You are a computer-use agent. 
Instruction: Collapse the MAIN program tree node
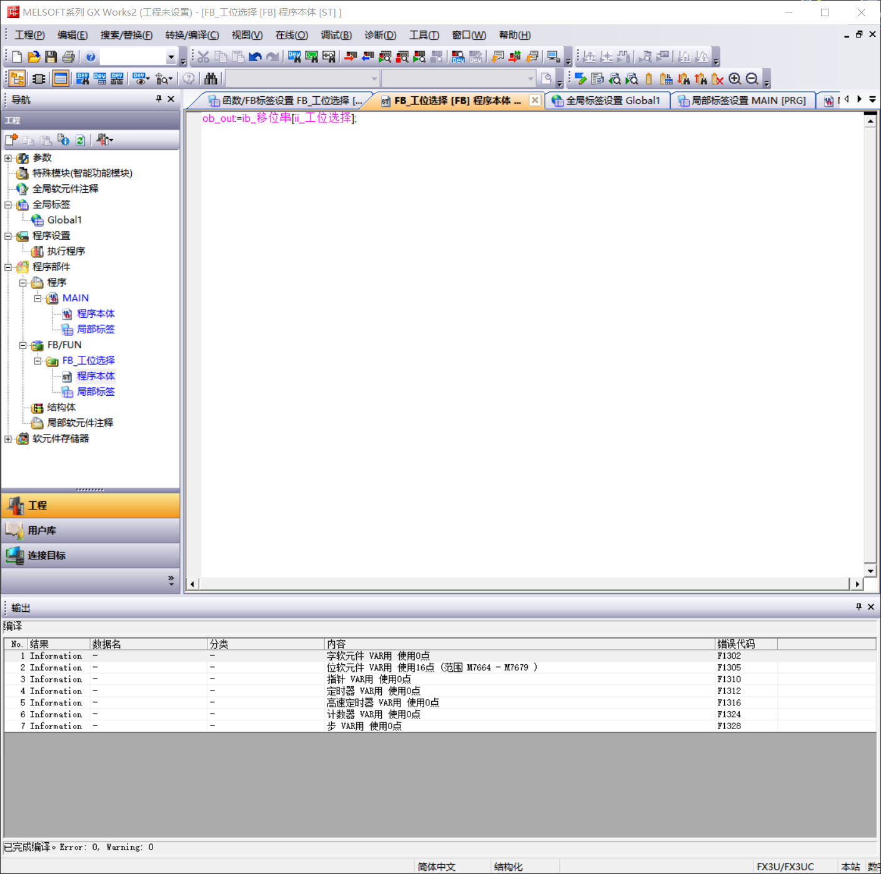[x=38, y=298]
